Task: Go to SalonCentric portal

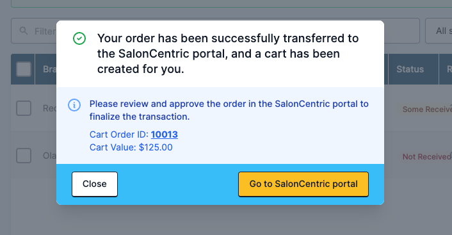Action: click(303, 184)
